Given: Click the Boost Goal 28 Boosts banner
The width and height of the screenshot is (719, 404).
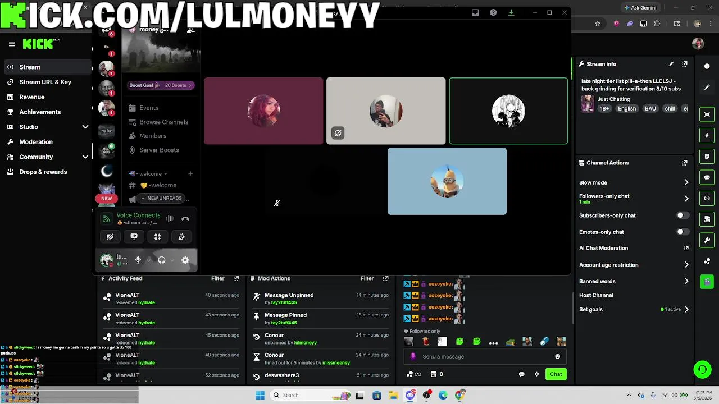Looking at the screenshot, I should (x=161, y=85).
